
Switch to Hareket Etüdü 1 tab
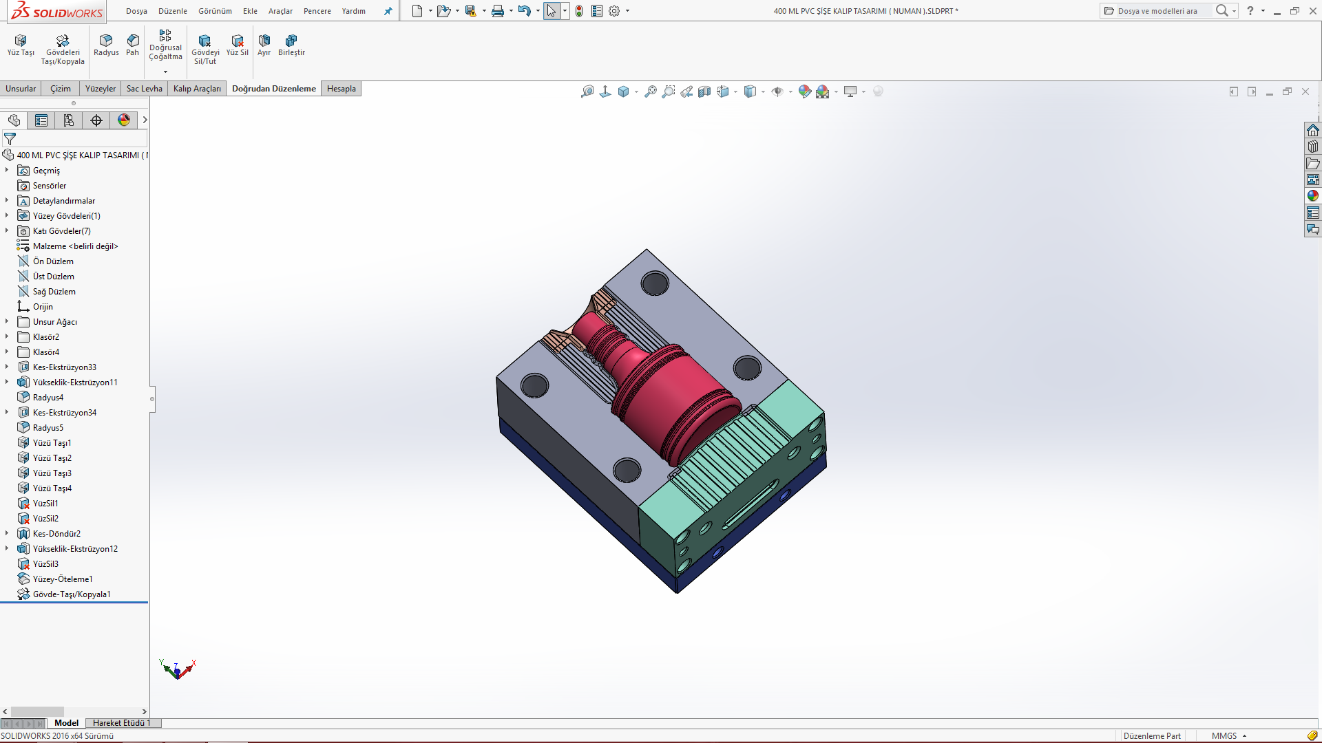[121, 723]
